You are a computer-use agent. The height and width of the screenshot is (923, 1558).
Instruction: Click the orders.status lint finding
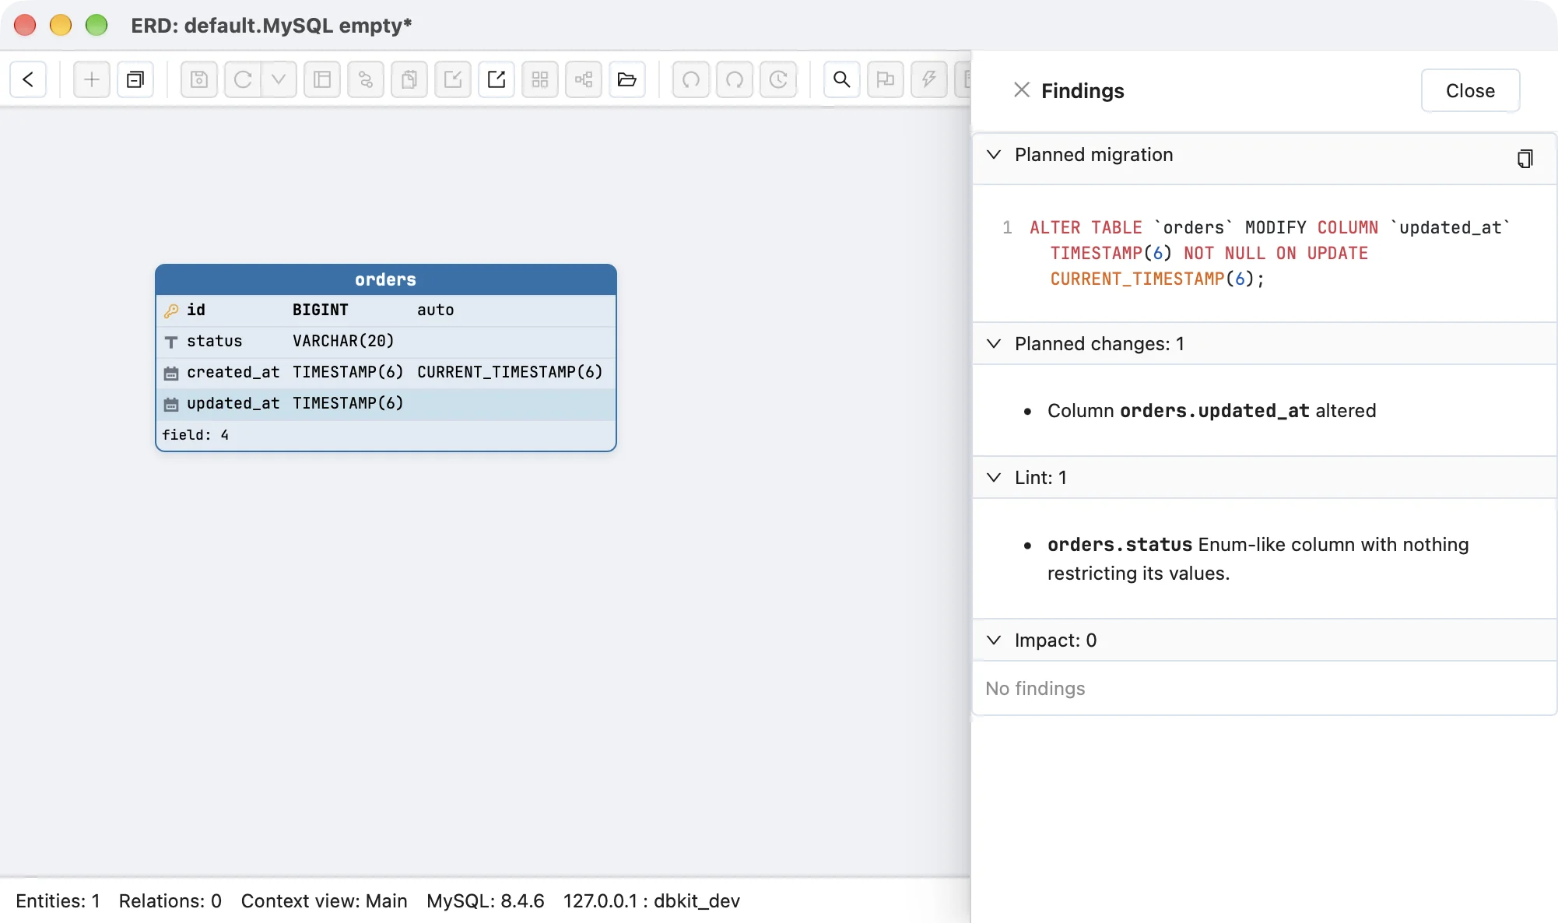coord(1258,559)
